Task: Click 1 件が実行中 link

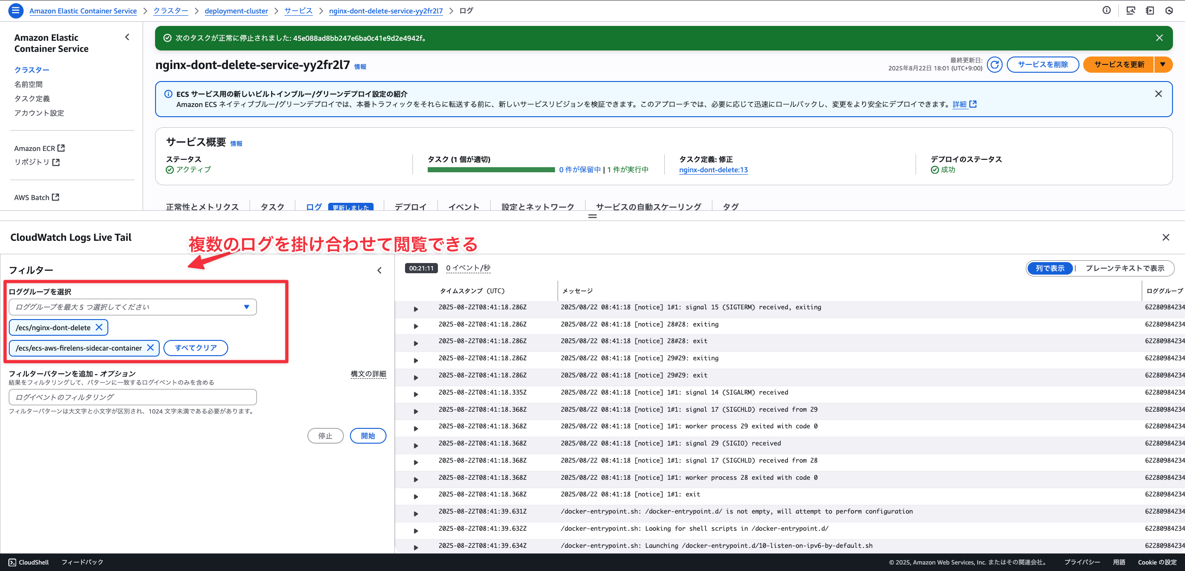Action: click(628, 169)
